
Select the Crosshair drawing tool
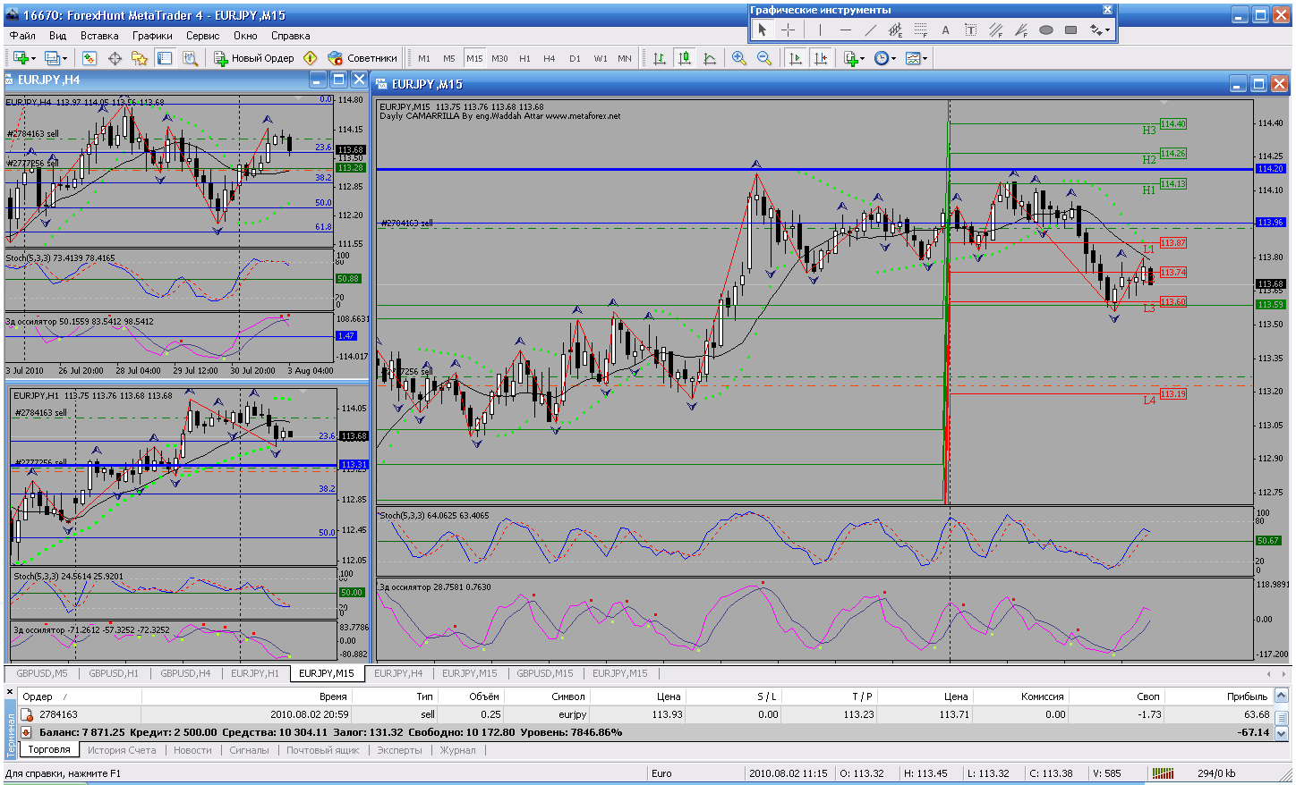pyautogui.click(x=788, y=30)
